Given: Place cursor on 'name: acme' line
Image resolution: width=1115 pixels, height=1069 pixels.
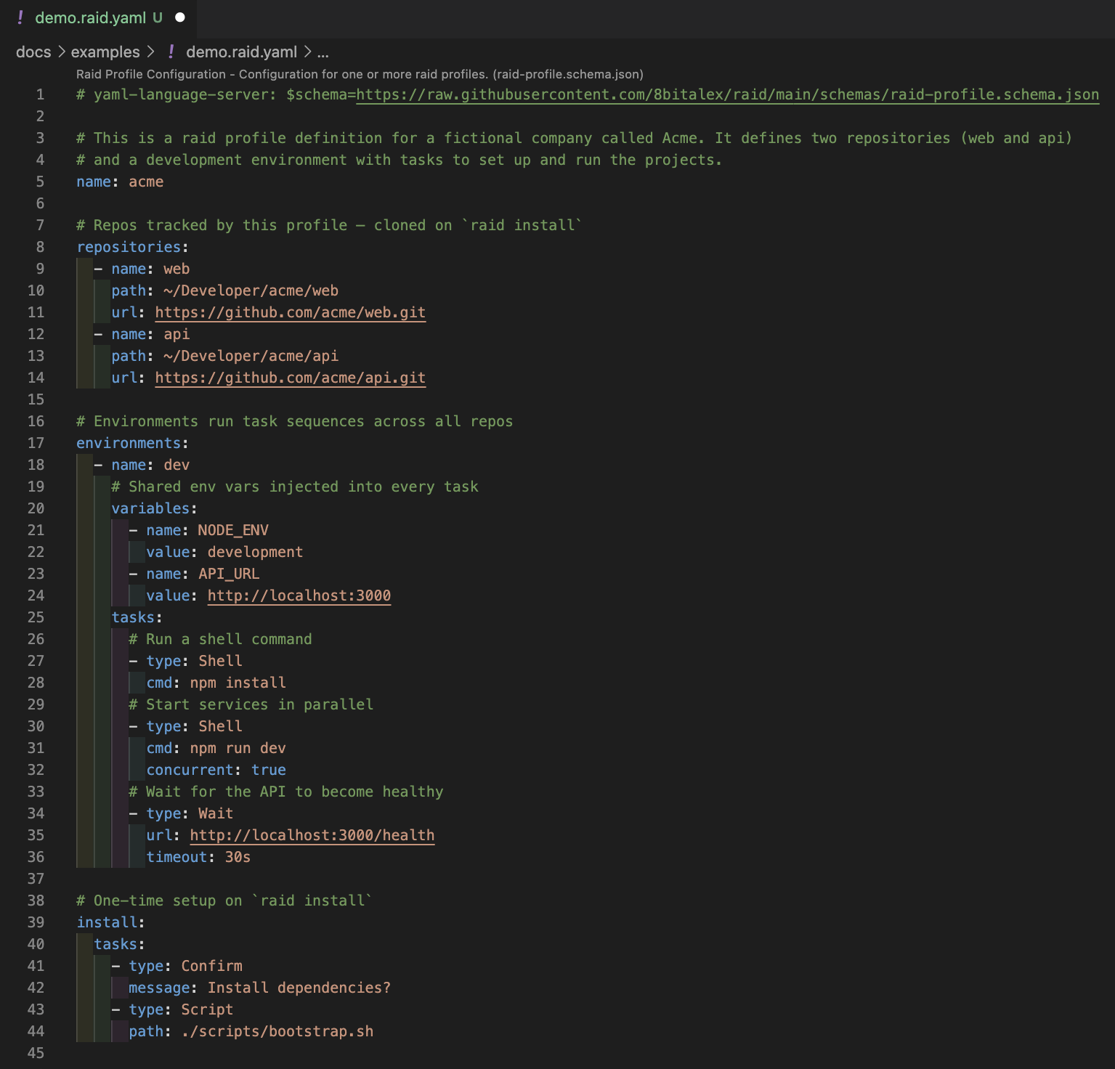Looking at the screenshot, I should click(120, 182).
